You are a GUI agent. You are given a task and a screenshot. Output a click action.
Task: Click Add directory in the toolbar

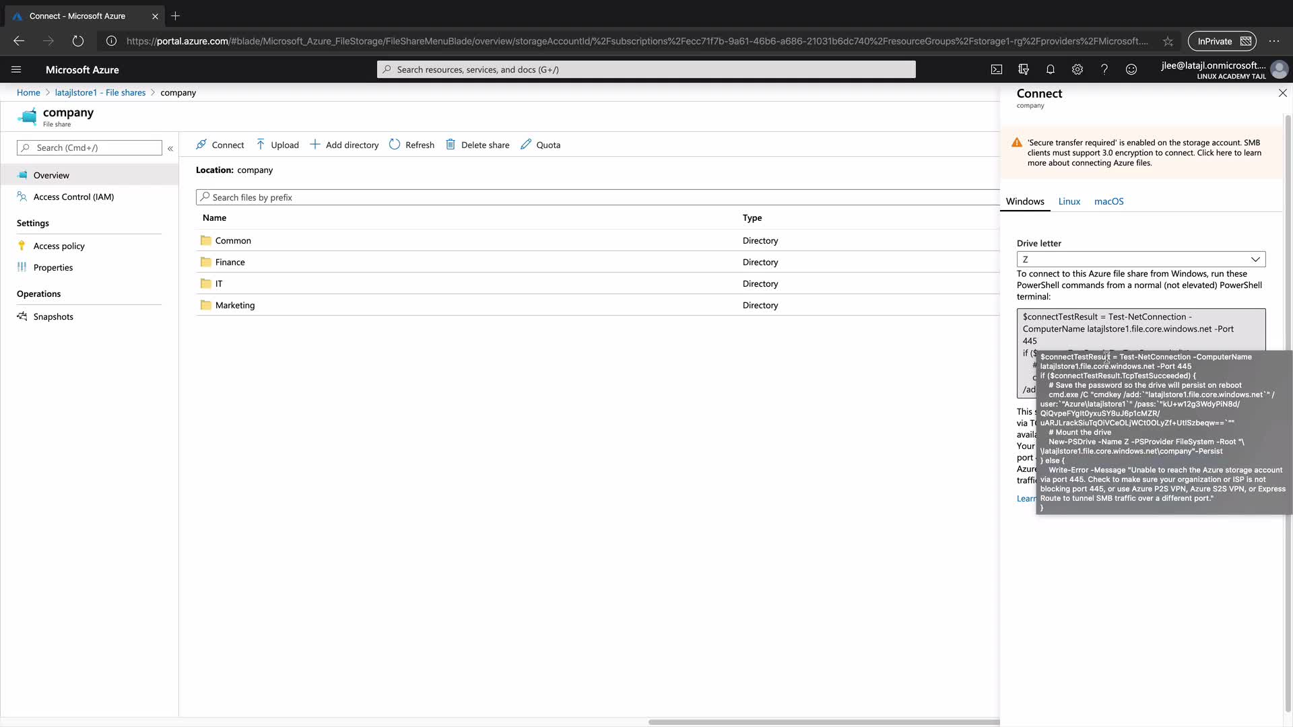(344, 145)
